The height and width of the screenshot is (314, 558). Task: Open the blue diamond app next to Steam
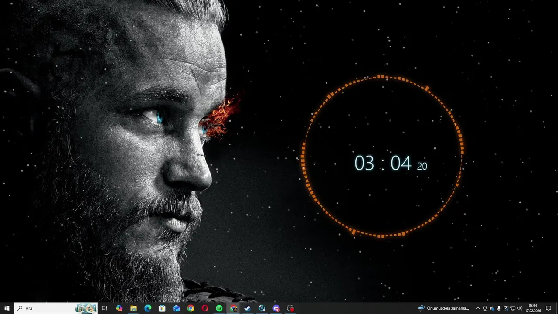click(262, 308)
